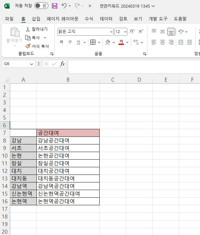Open the 데이터 tab
The height and width of the screenshot is (235, 200).
106,19
